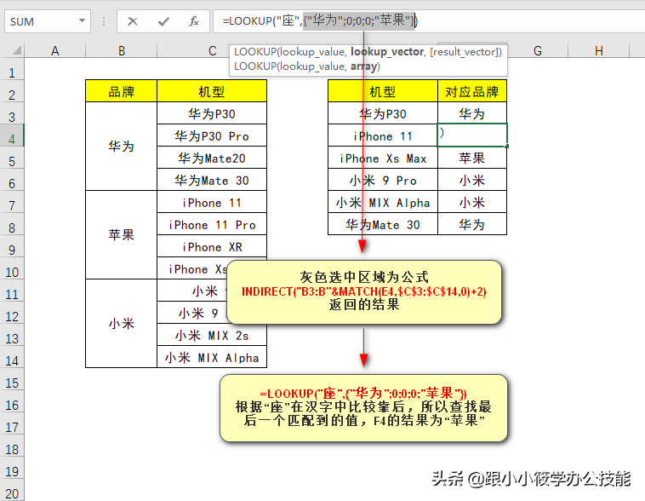
Task: Select cell iPhone 11 Pro
Action: point(212,225)
